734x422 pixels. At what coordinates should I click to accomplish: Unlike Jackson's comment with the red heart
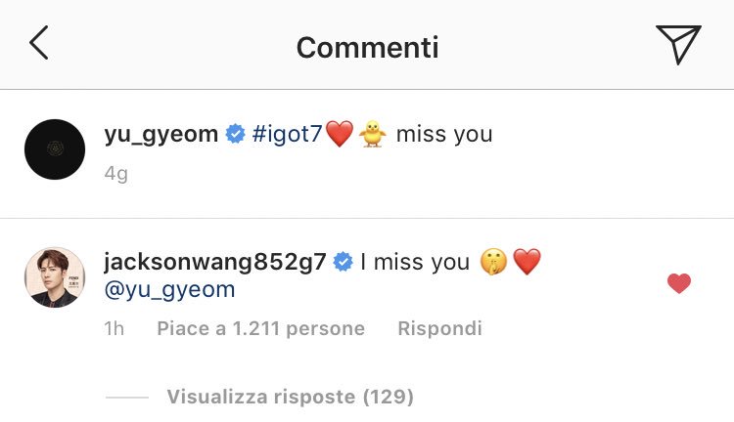(679, 283)
